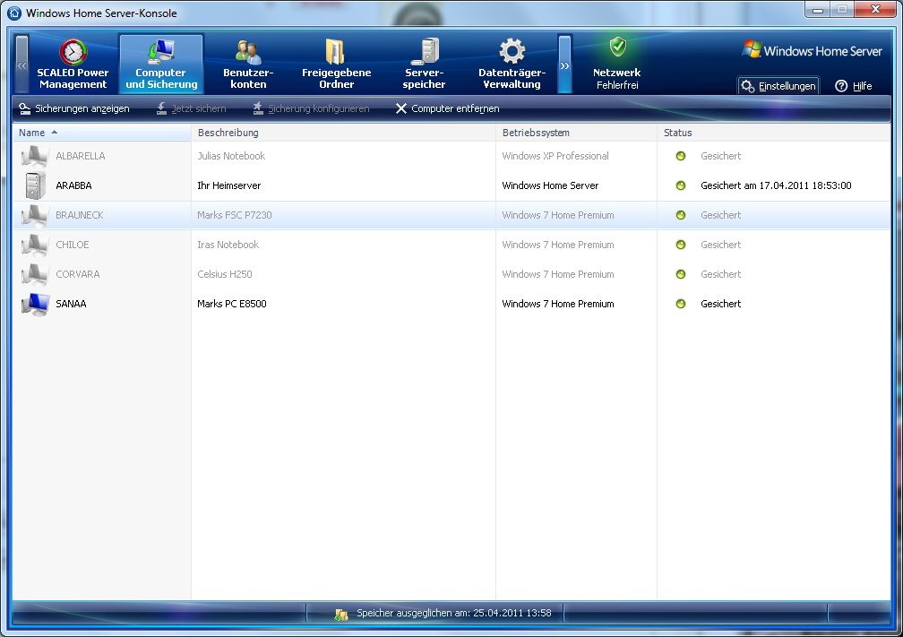This screenshot has width=903, height=637.
Task: Click description Ihr Heimserver
Action: tap(228, 185)
